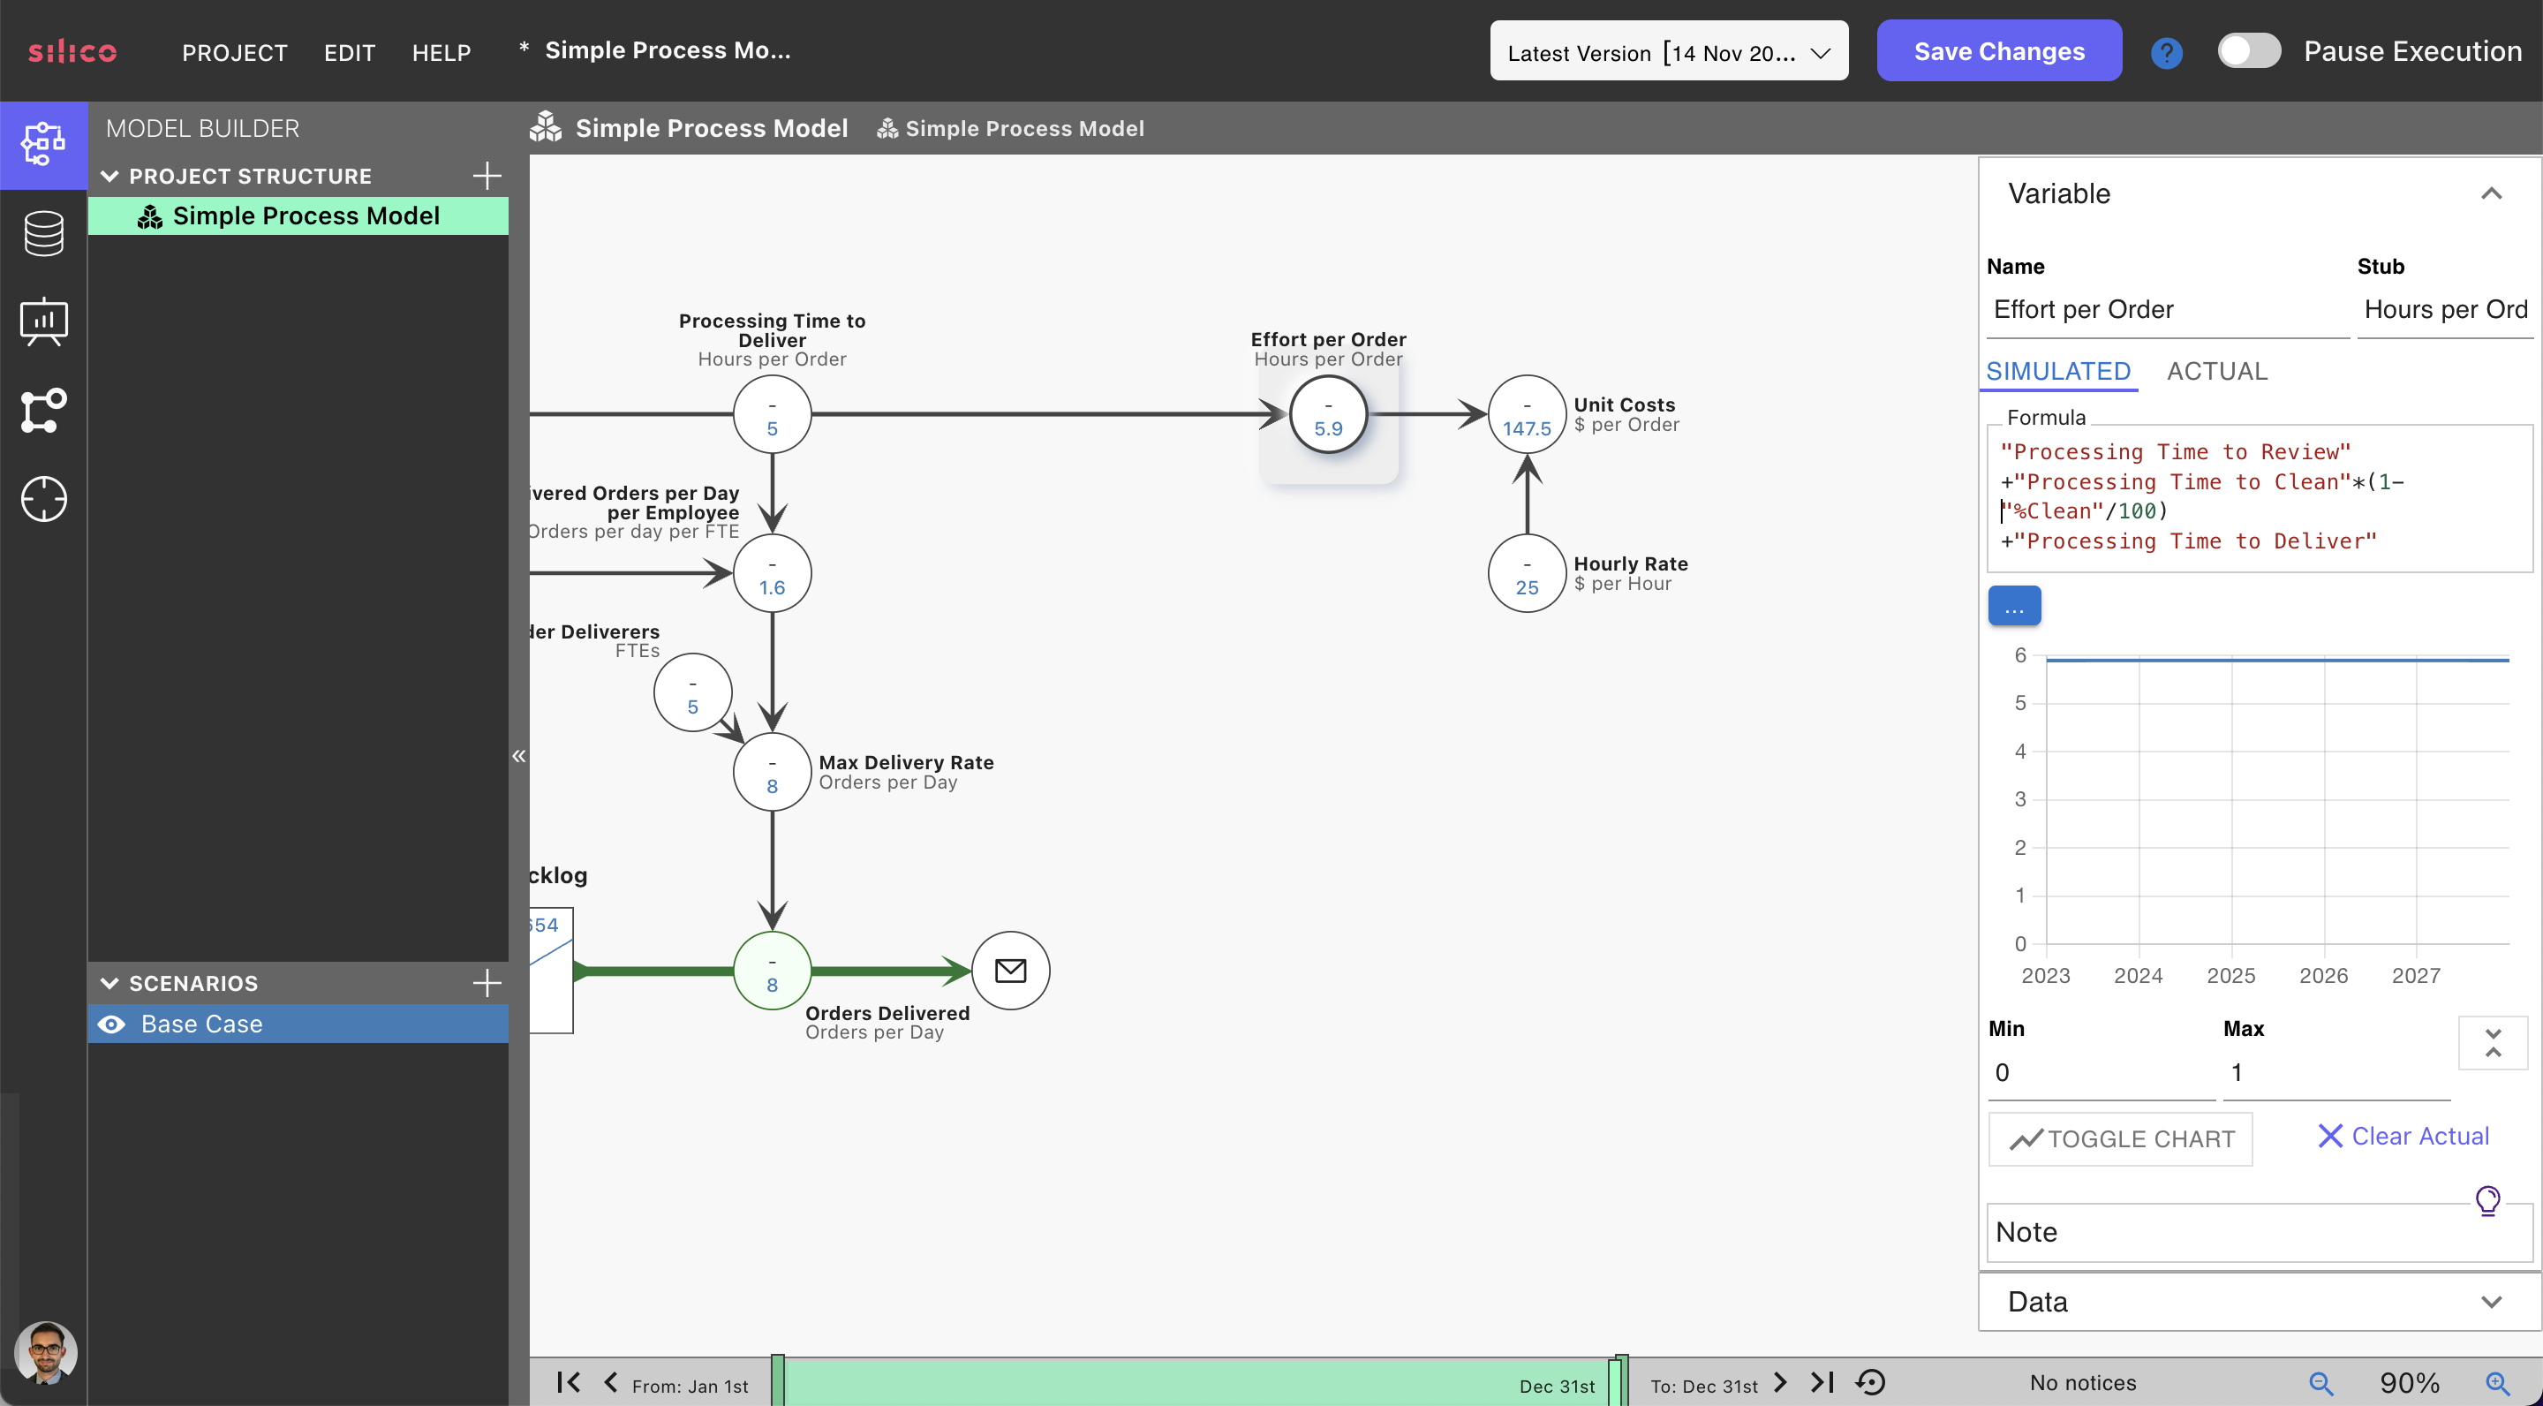Click the green timeline range bar
Screen dimensions: 2543x1406
point(1195,1382)
